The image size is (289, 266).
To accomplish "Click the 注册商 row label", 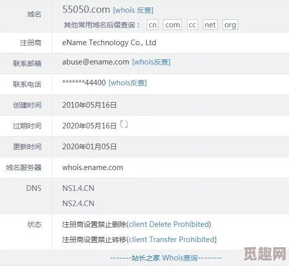I will click(30, 43).
